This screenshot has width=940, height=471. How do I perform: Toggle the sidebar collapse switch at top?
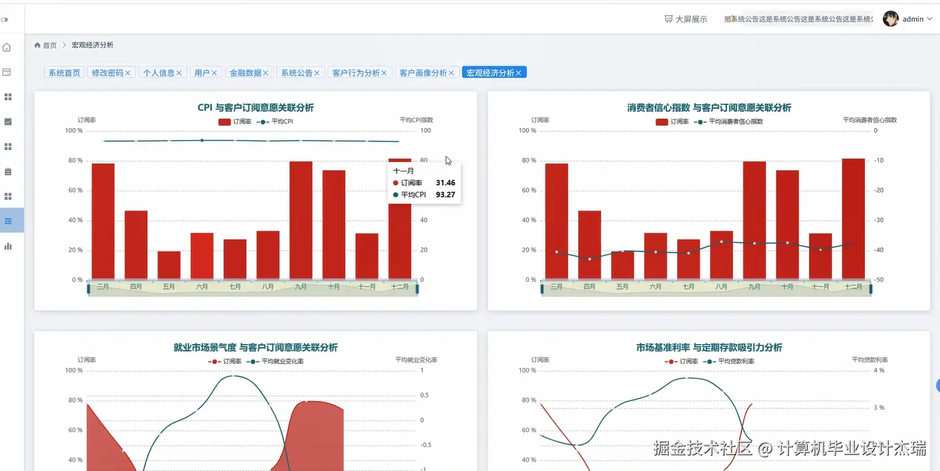tap(5, 19)
